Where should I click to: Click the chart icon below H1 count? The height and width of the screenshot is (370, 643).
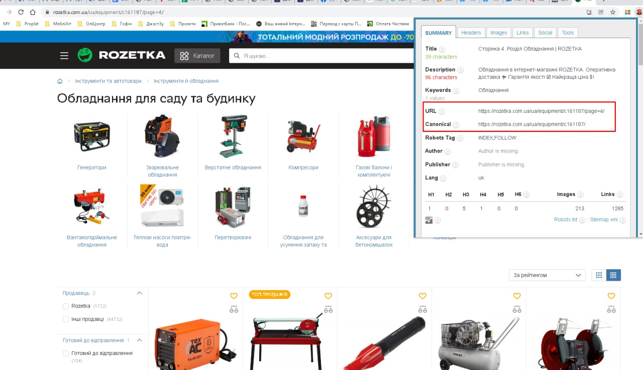point(429,220)
